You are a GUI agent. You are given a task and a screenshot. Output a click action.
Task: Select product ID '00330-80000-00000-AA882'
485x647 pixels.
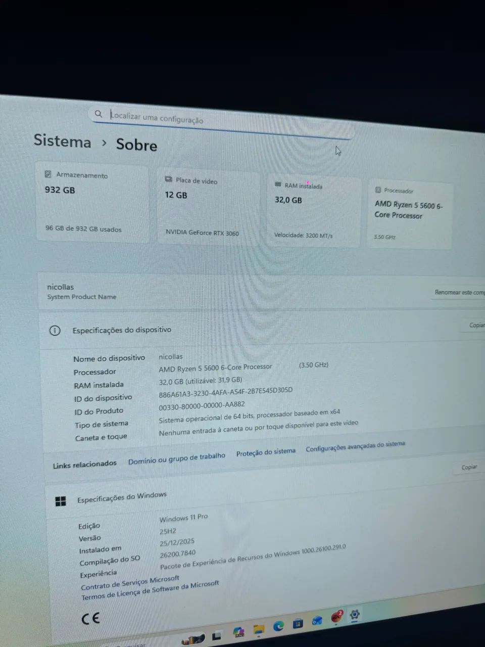pyautogui.click(x=202, y=405)
